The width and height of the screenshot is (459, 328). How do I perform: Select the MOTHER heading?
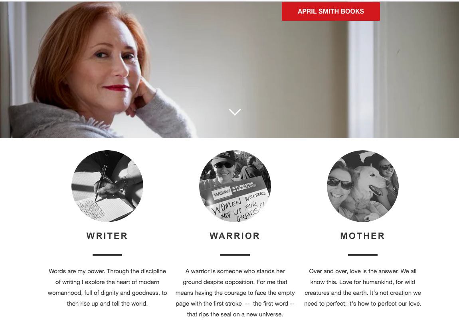[363, 236]
